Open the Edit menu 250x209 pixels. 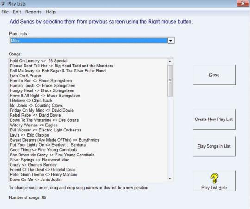pyautogui.click(x=17, y=12)
